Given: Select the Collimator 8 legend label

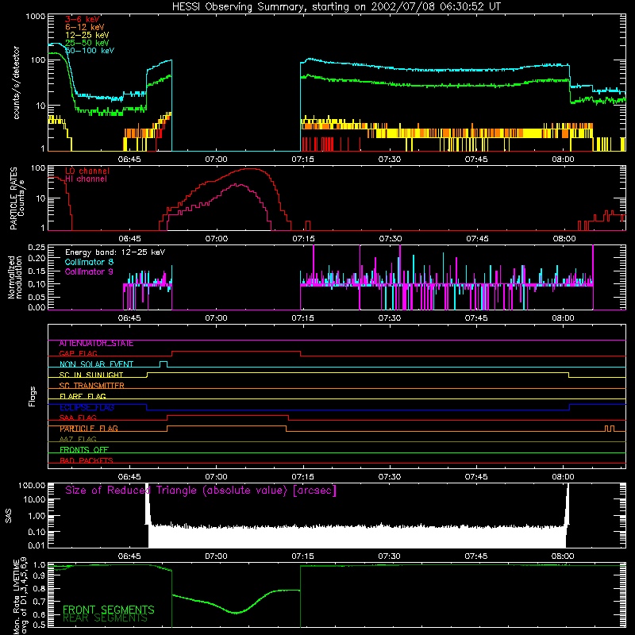Looking at the screenshot, I should point(89,262).
